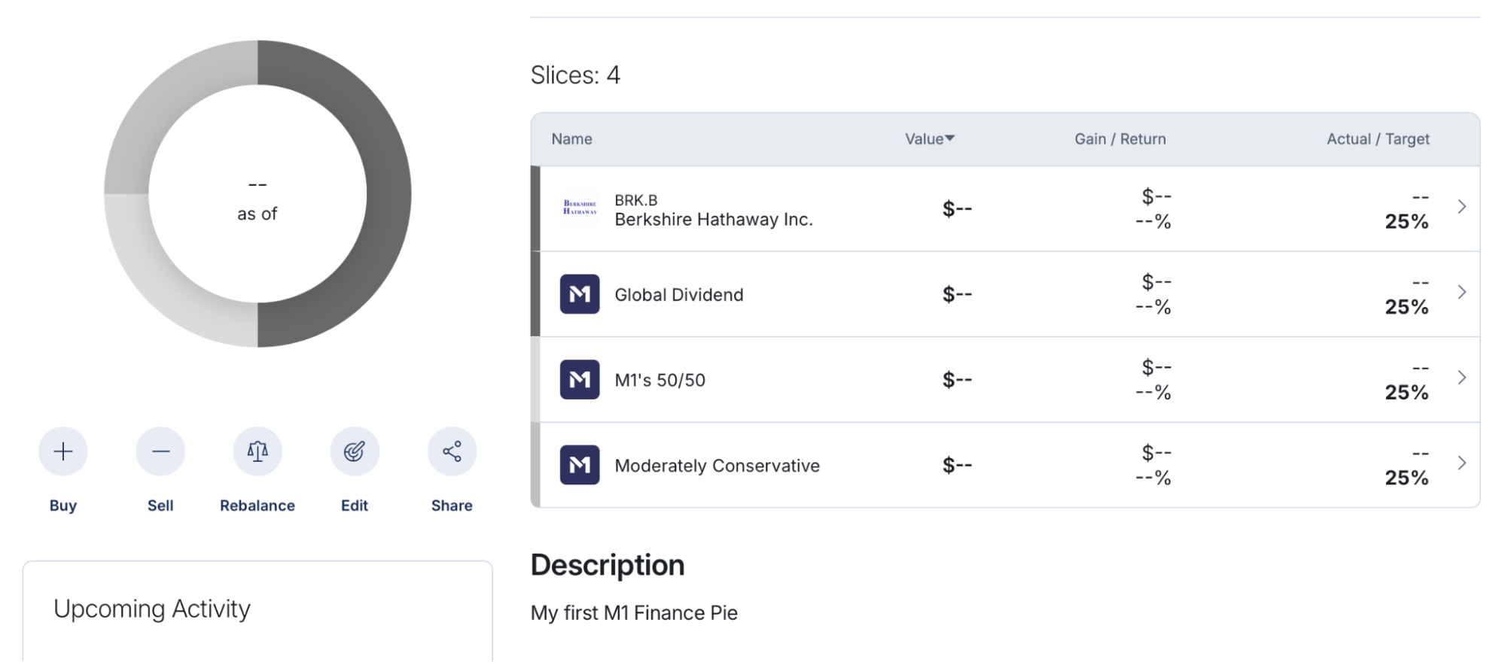1505x662 pixels.
Task: Click the Upcoming Activity card
Action: (x=257, y=611)
